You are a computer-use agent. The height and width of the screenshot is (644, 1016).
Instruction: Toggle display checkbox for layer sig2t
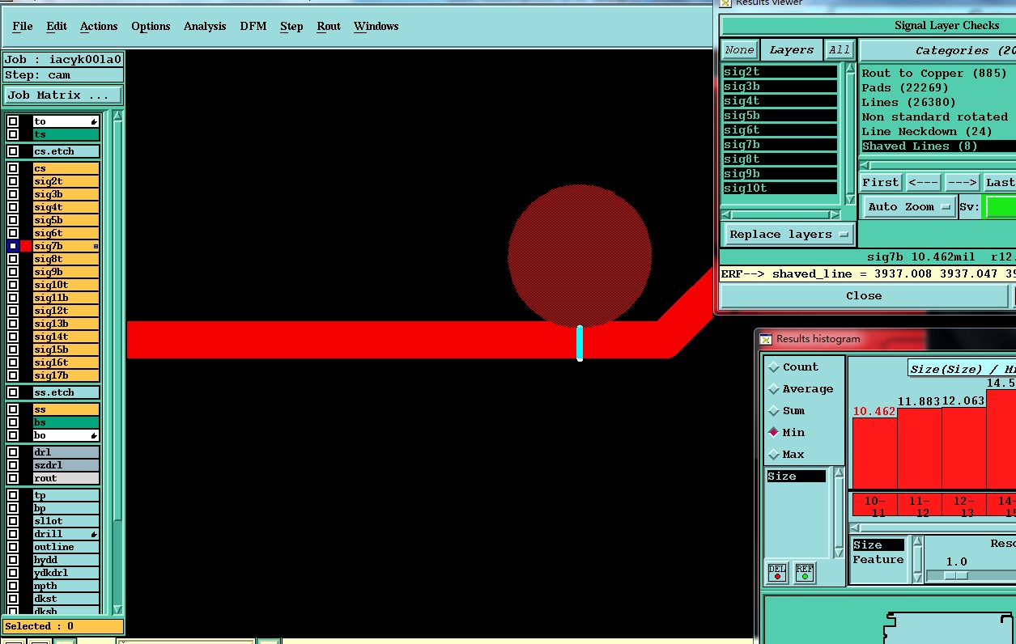pos(13,181)
